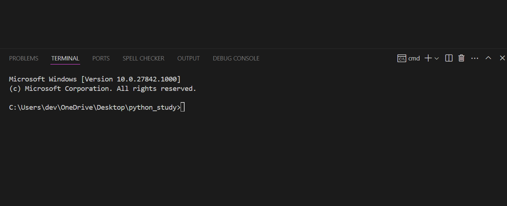Open the More Actions ellipsis menu
507x206 pixels.
475,58
